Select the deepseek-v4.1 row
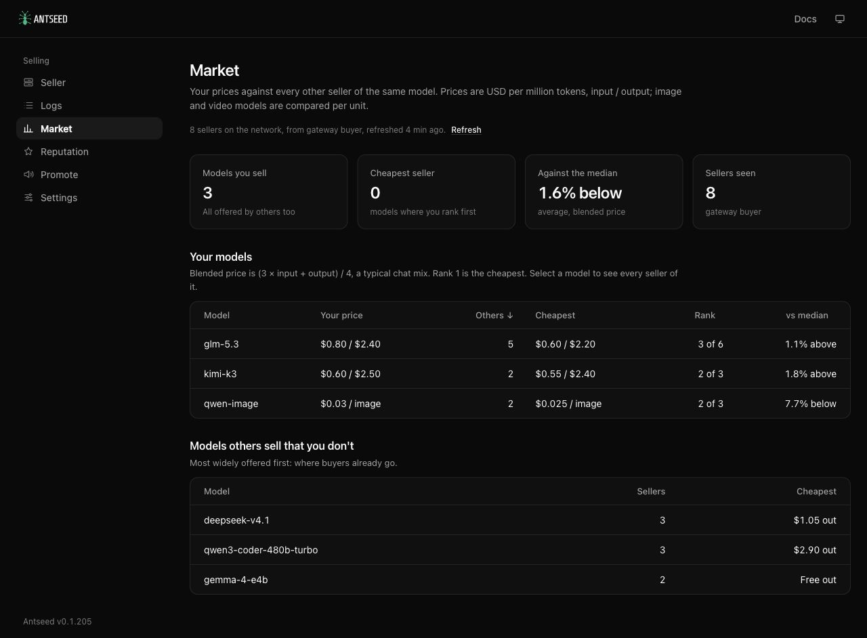This screenshot has width=867, height=638. pos(520,520)
